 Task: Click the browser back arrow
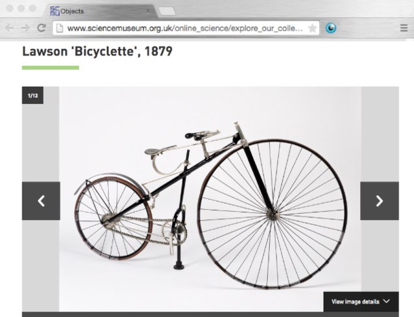(x=10, y=28)
